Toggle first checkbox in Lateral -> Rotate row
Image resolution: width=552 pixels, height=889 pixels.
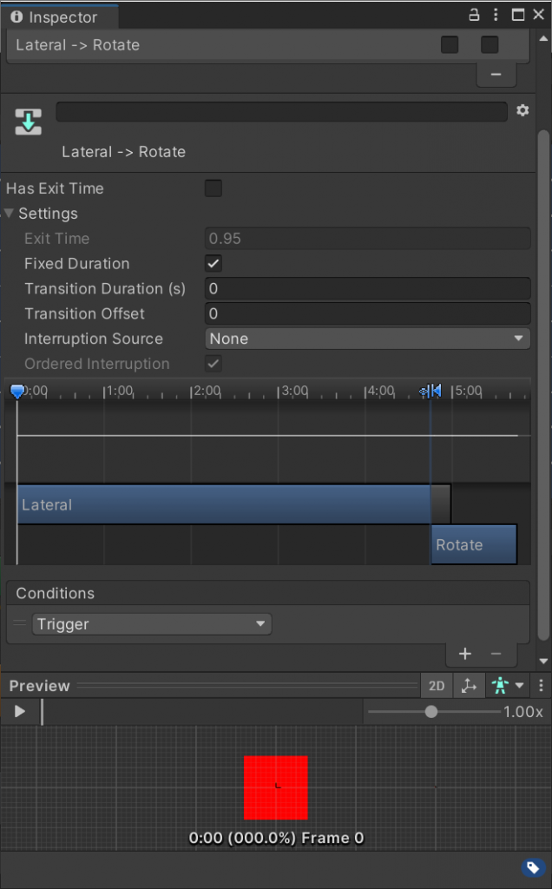click(450, 45)
